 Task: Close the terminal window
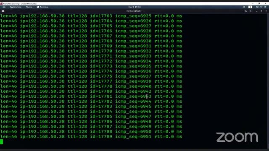266,11
